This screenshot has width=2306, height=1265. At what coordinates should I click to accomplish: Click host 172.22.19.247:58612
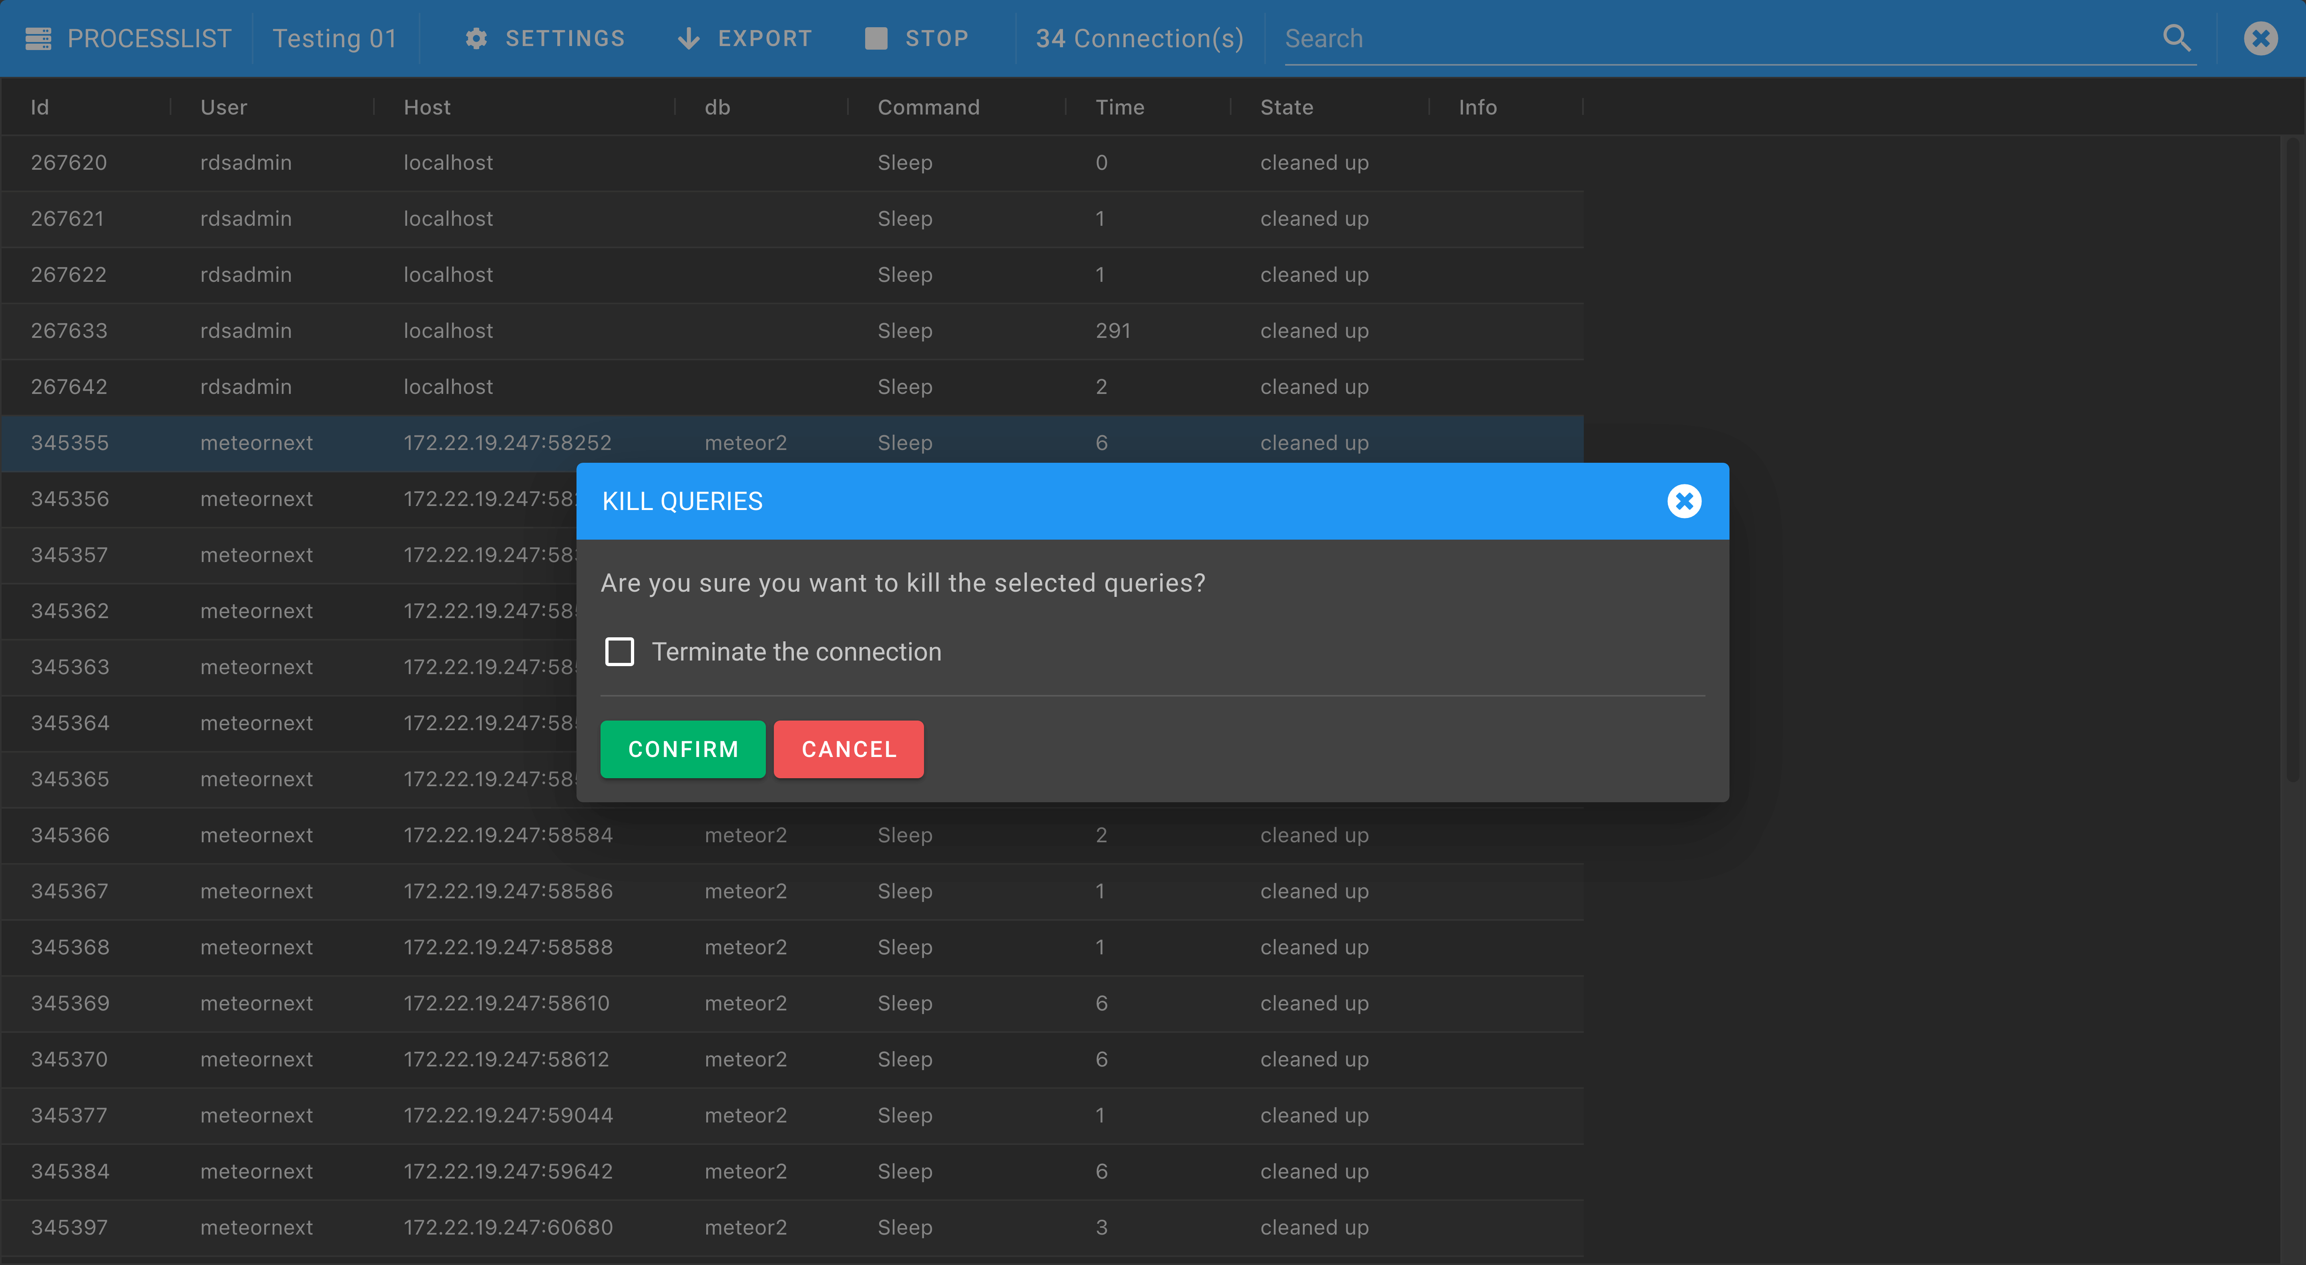point(507,1060)
